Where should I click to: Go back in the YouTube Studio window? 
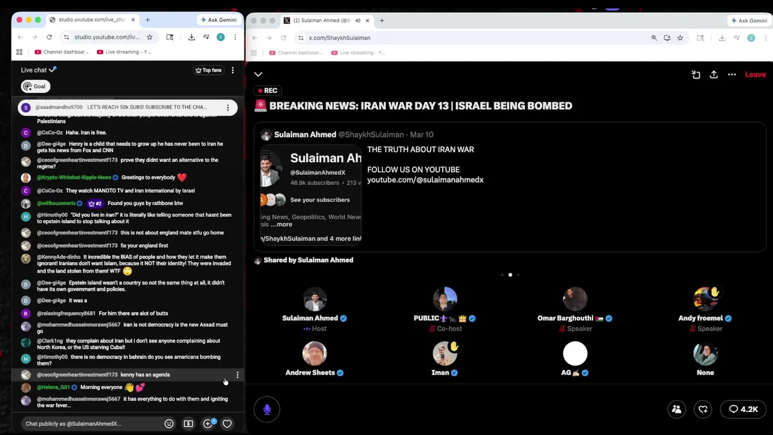coord(20,37)
